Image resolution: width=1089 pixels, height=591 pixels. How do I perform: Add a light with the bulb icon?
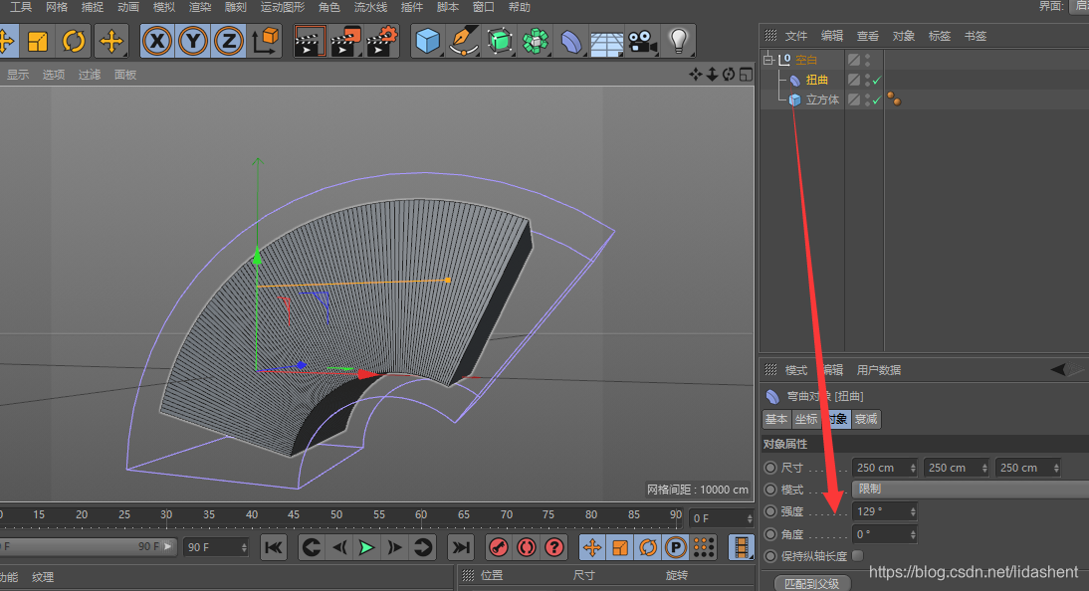(x=679, y=42)
